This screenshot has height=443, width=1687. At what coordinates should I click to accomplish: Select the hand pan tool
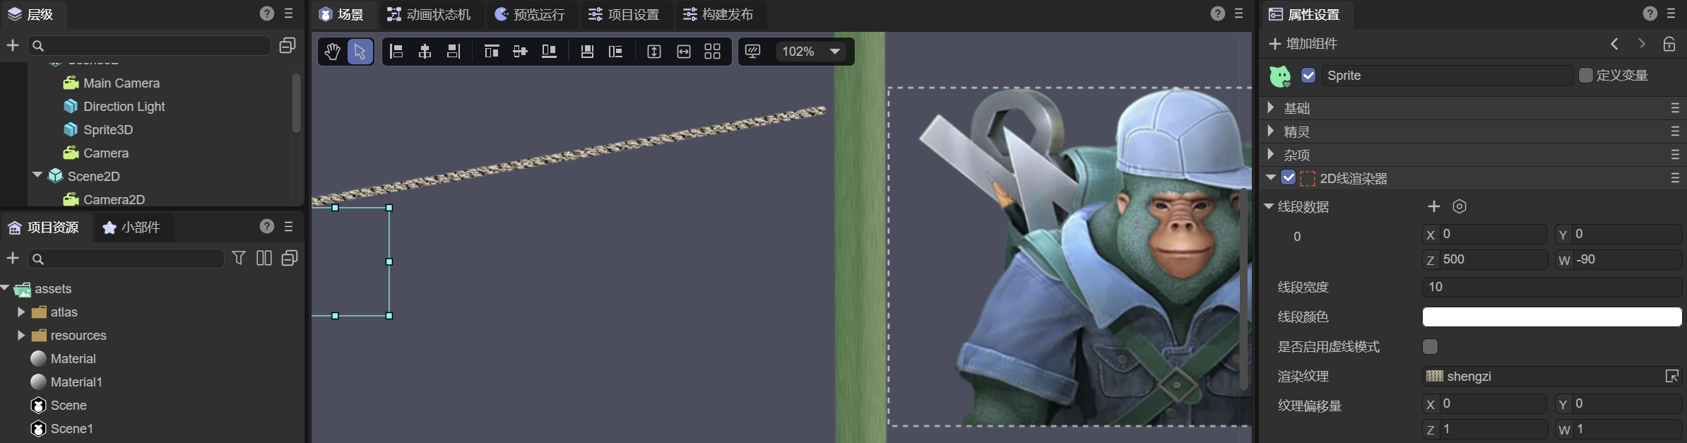click(332, 52)
